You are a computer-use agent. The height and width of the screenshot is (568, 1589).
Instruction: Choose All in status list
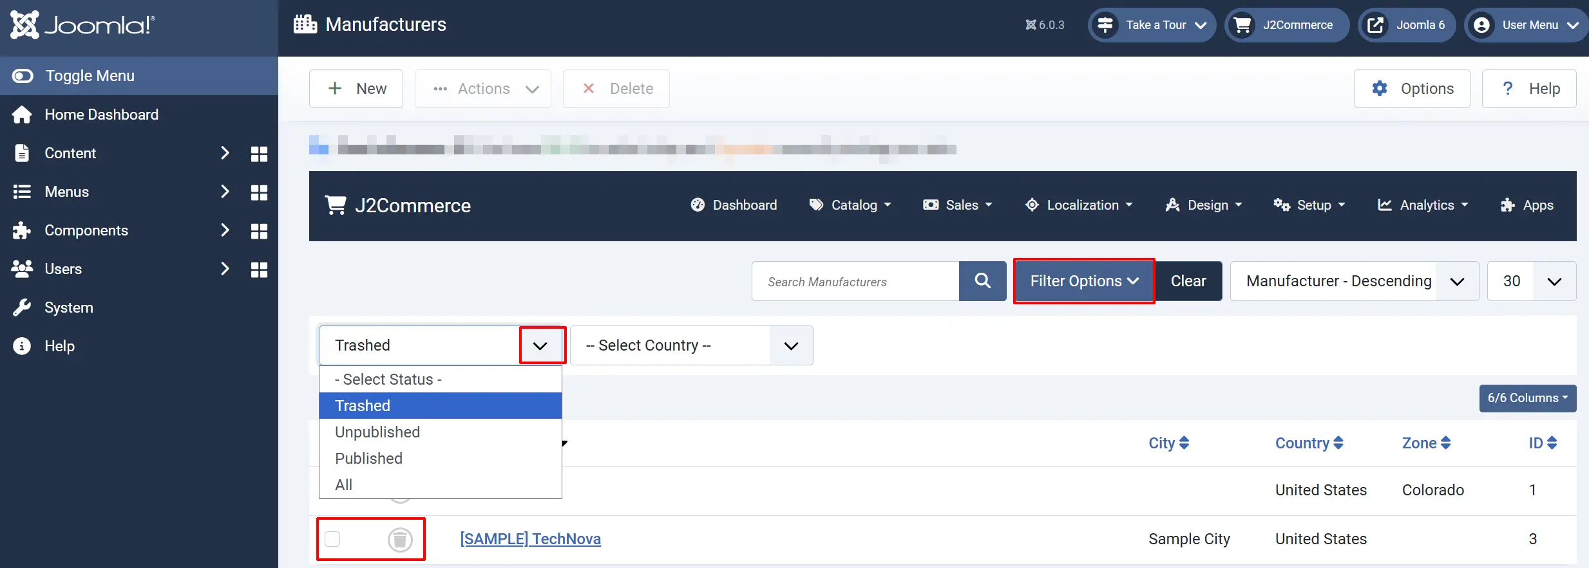pyautogui.click(x=441, y=485)
